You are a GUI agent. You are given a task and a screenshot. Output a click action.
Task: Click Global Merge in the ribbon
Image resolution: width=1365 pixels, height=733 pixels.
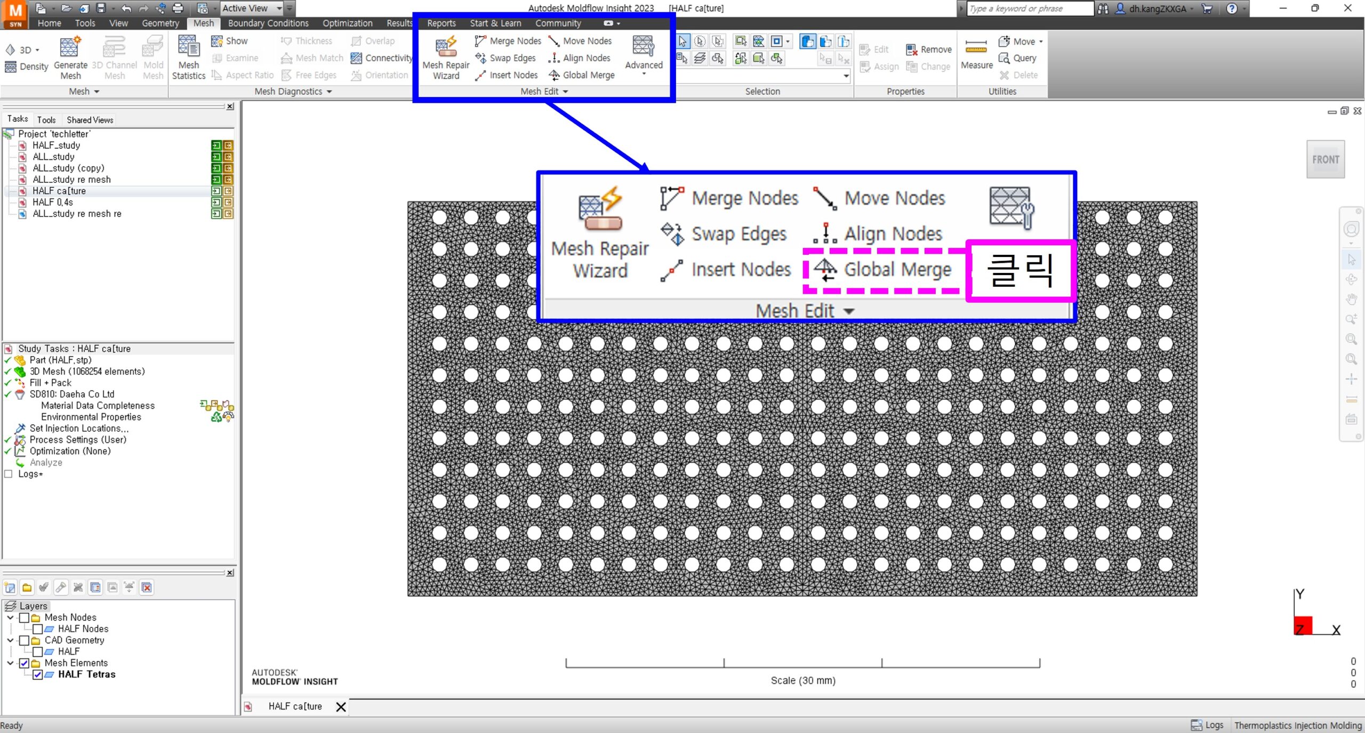582,75
